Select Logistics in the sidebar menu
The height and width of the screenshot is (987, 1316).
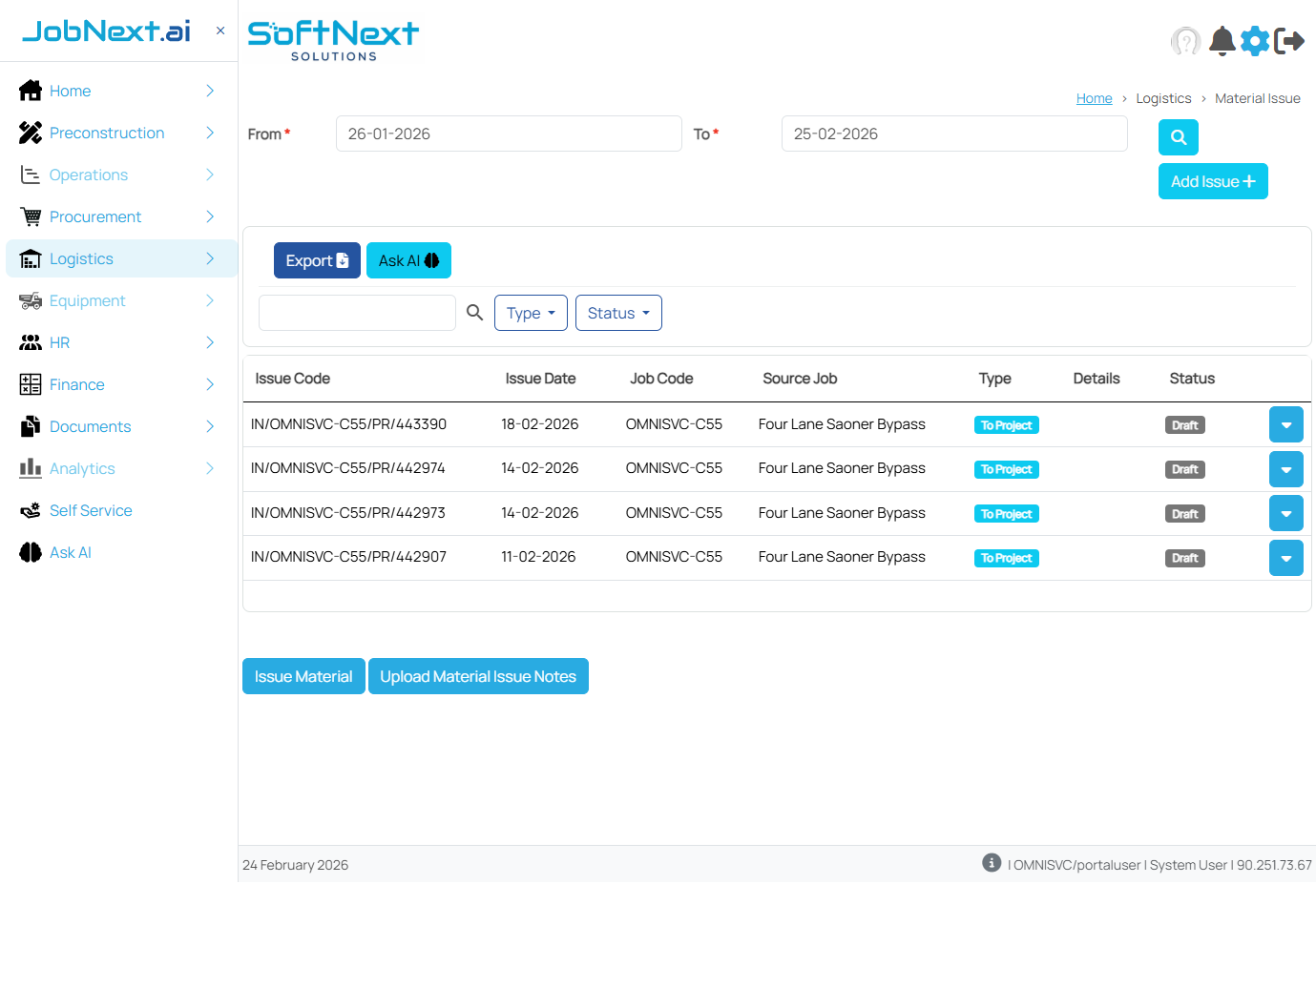[x=81, y=258]
